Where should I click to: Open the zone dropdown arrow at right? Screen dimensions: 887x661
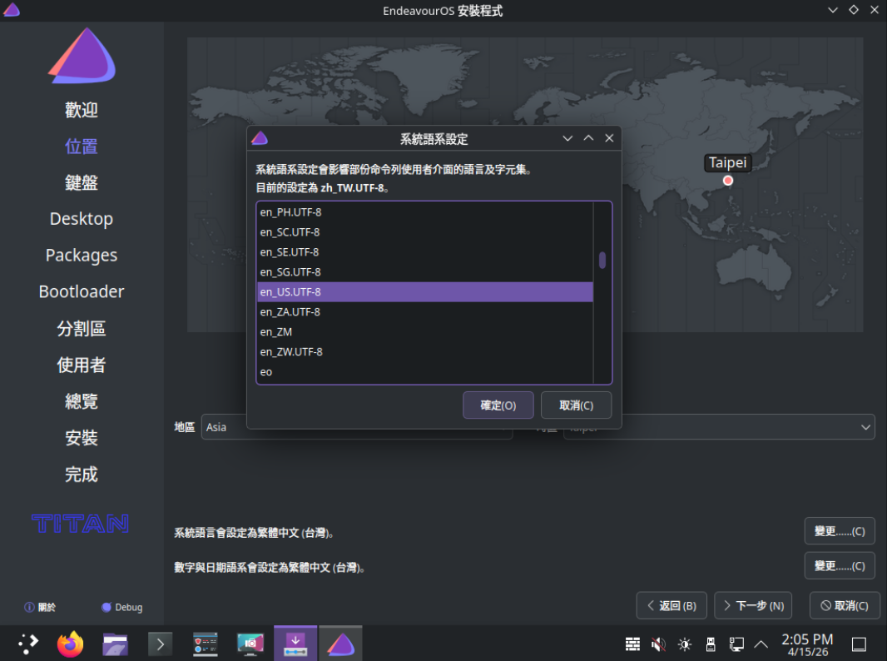click(x=865, y=427)
